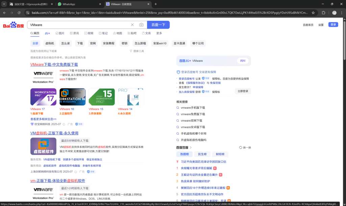Search related vmware官网下载
Viewport: 346px width, 206px height.
click(191, 121)
